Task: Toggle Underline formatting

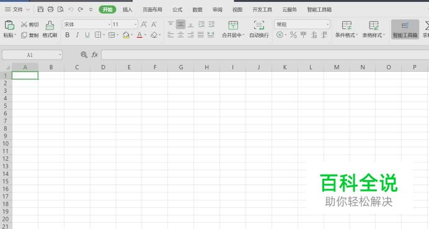Action: pos(87,35)
